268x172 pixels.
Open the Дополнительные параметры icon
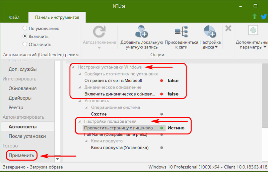click(x=253, y=30)
